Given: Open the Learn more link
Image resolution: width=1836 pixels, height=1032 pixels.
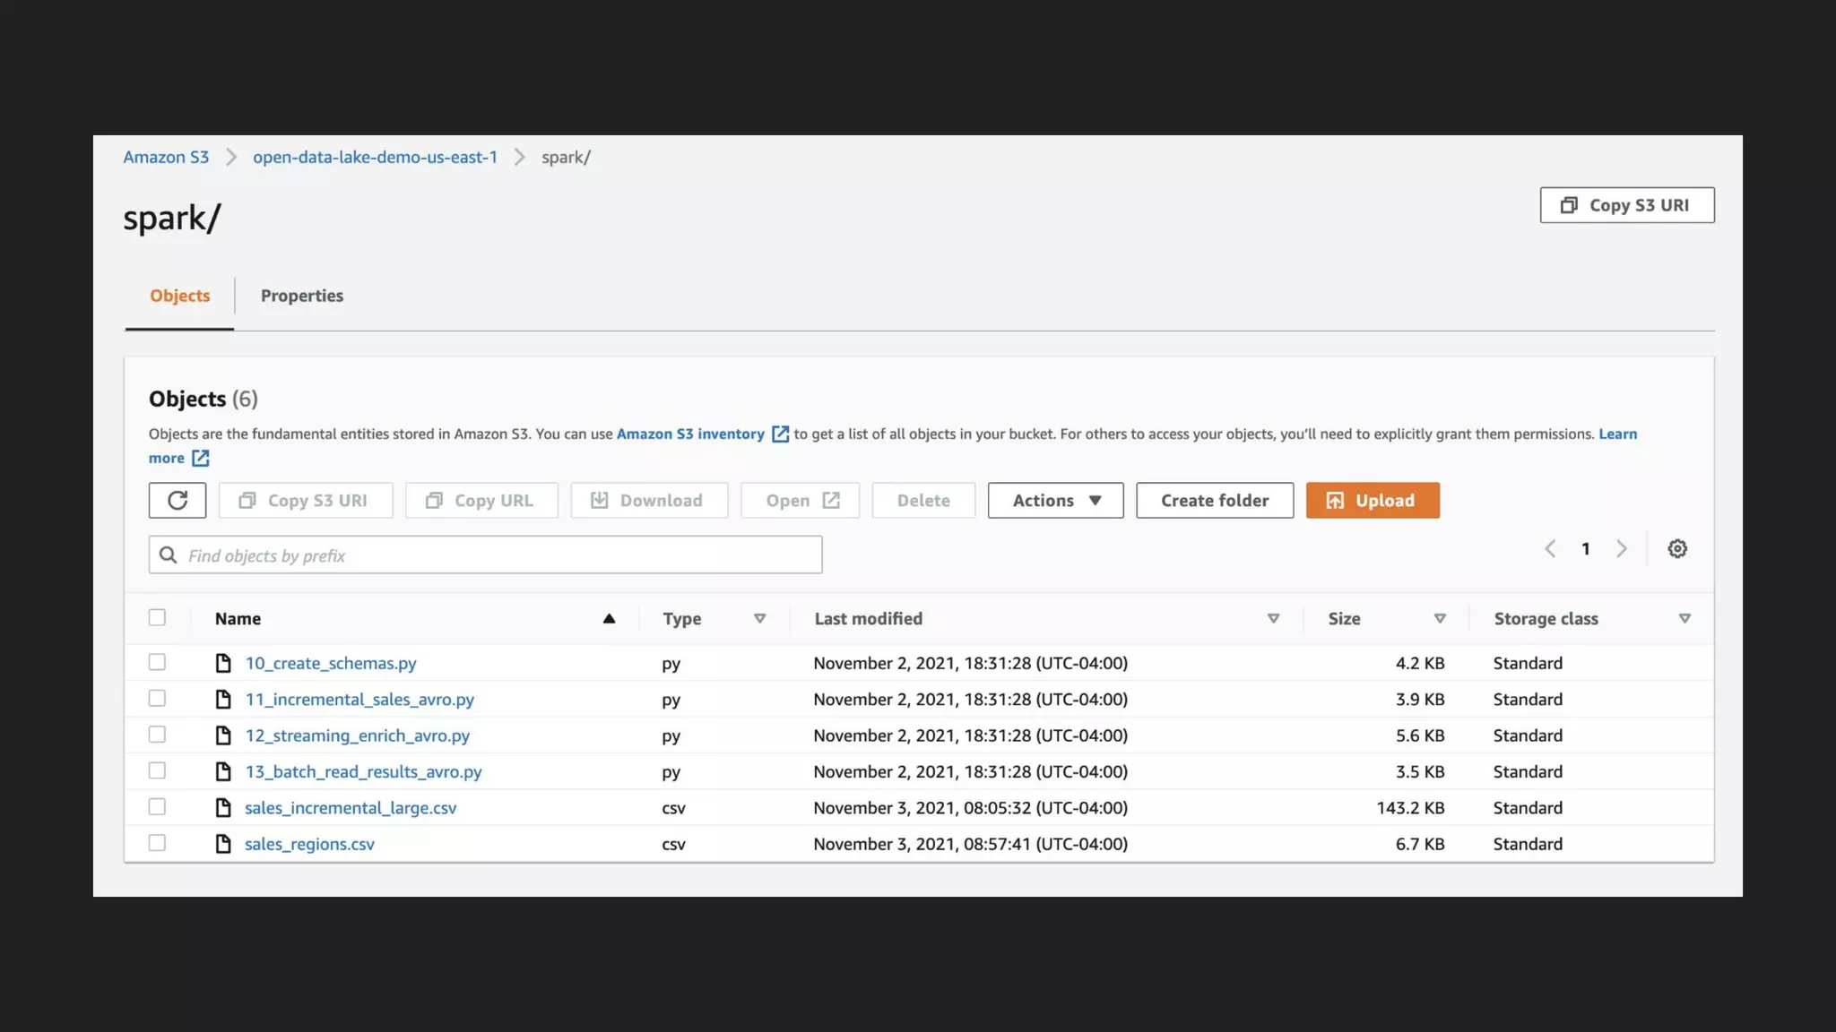Looking at the screenshot, I should (x=1618, y=434).
